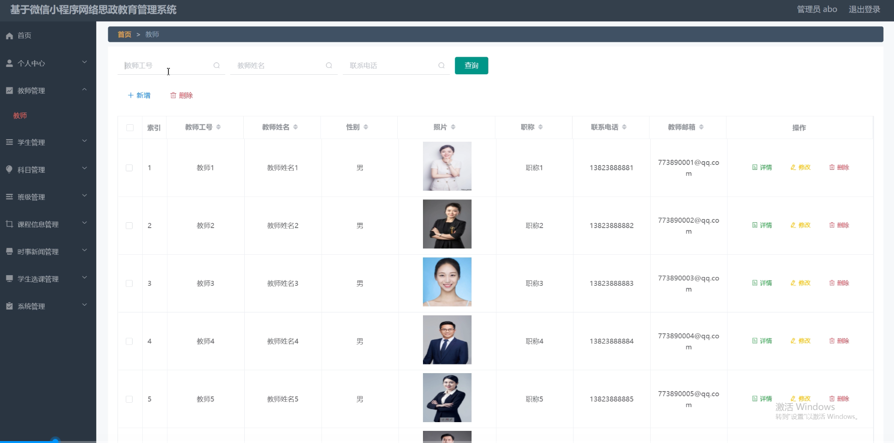
Task: Click the list icon beside 学生管理
Action: [9, 142]
